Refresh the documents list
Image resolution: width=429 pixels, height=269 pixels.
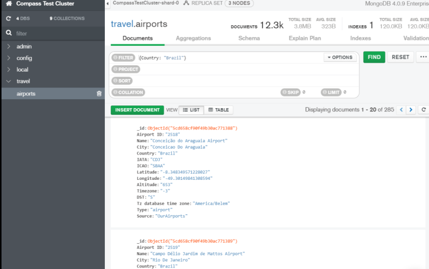424,110
